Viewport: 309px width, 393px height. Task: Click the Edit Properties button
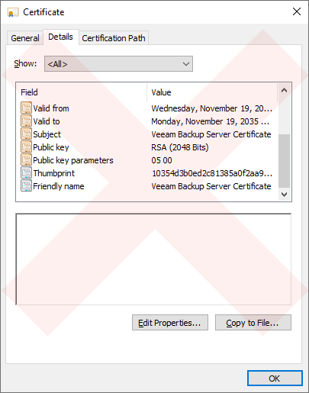click(x=170, y=323)
